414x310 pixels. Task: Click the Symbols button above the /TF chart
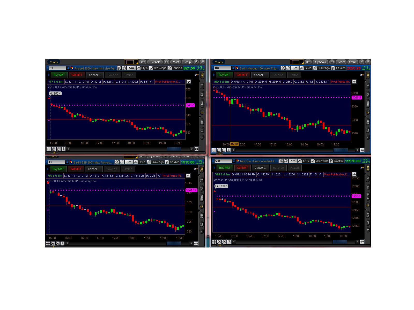pyautogui.click(x=155, y=62)
